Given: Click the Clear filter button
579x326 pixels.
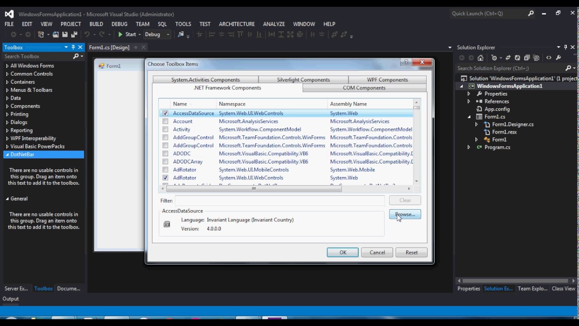Looking at the screenshot, I should tap(405, 200).
